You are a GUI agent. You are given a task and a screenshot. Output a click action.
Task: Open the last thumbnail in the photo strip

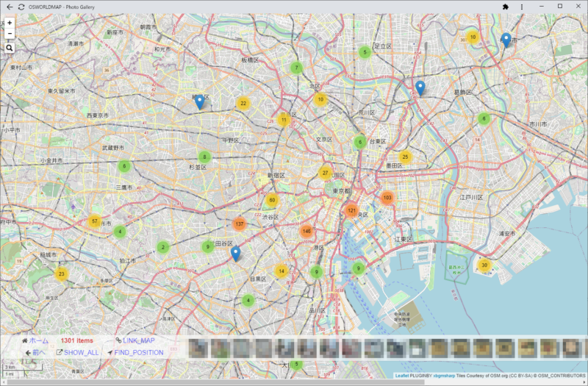572,348
